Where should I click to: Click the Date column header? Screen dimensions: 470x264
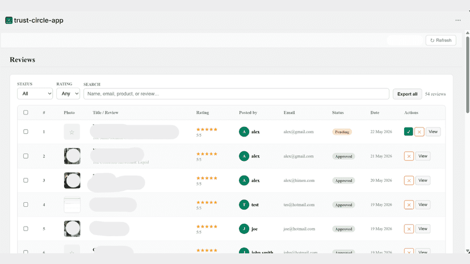375,113
